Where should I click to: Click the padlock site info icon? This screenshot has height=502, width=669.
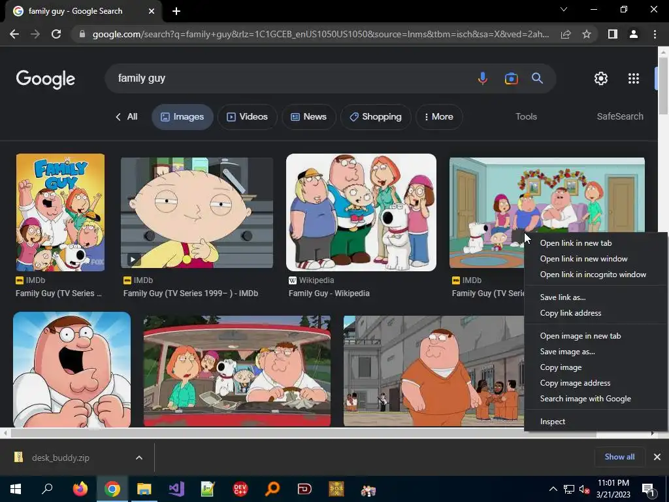[x=82, y=34]
